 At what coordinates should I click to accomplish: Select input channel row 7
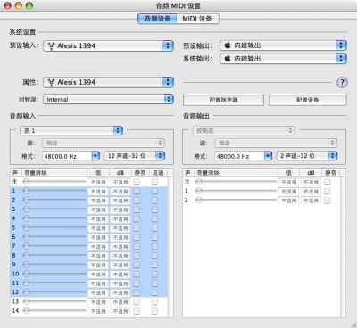pos(89,246)
